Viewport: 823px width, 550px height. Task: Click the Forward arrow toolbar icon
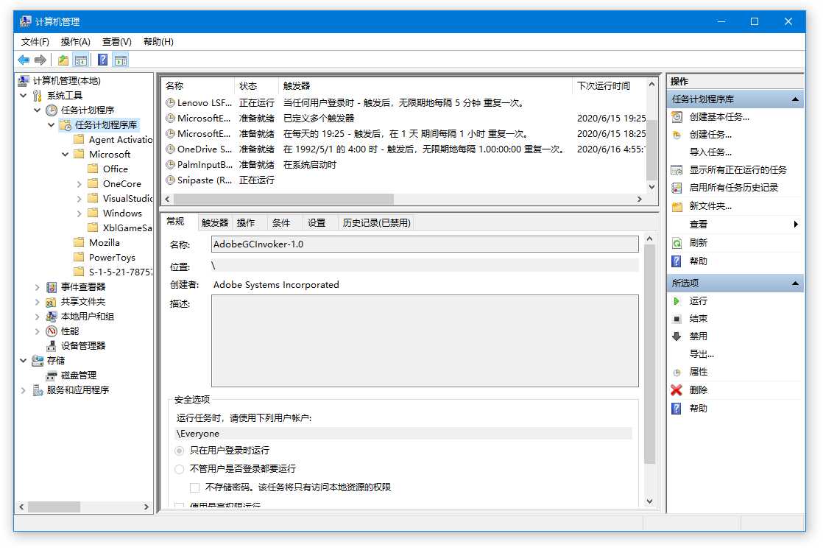point(40,60)
